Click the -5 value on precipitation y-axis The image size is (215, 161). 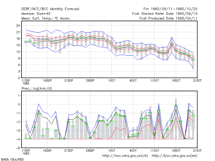[x=18, y=148]
